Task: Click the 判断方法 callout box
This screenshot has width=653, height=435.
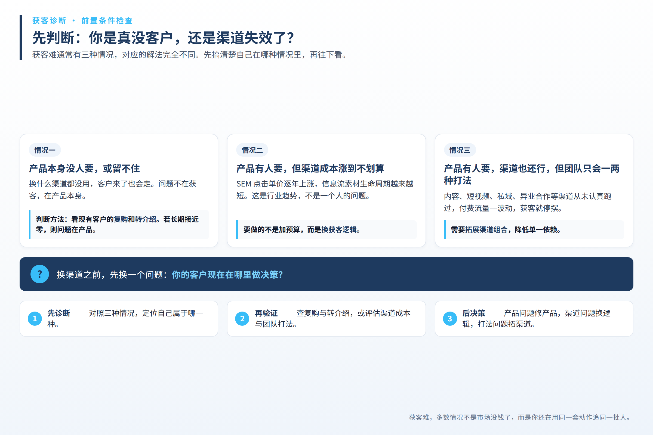Action: pos(119,225)
